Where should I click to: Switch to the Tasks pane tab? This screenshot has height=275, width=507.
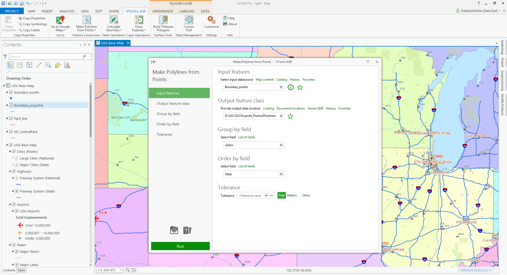point(21,270)
